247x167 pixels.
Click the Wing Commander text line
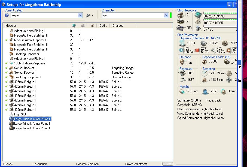pyautogui.click(x=200, y=114)
